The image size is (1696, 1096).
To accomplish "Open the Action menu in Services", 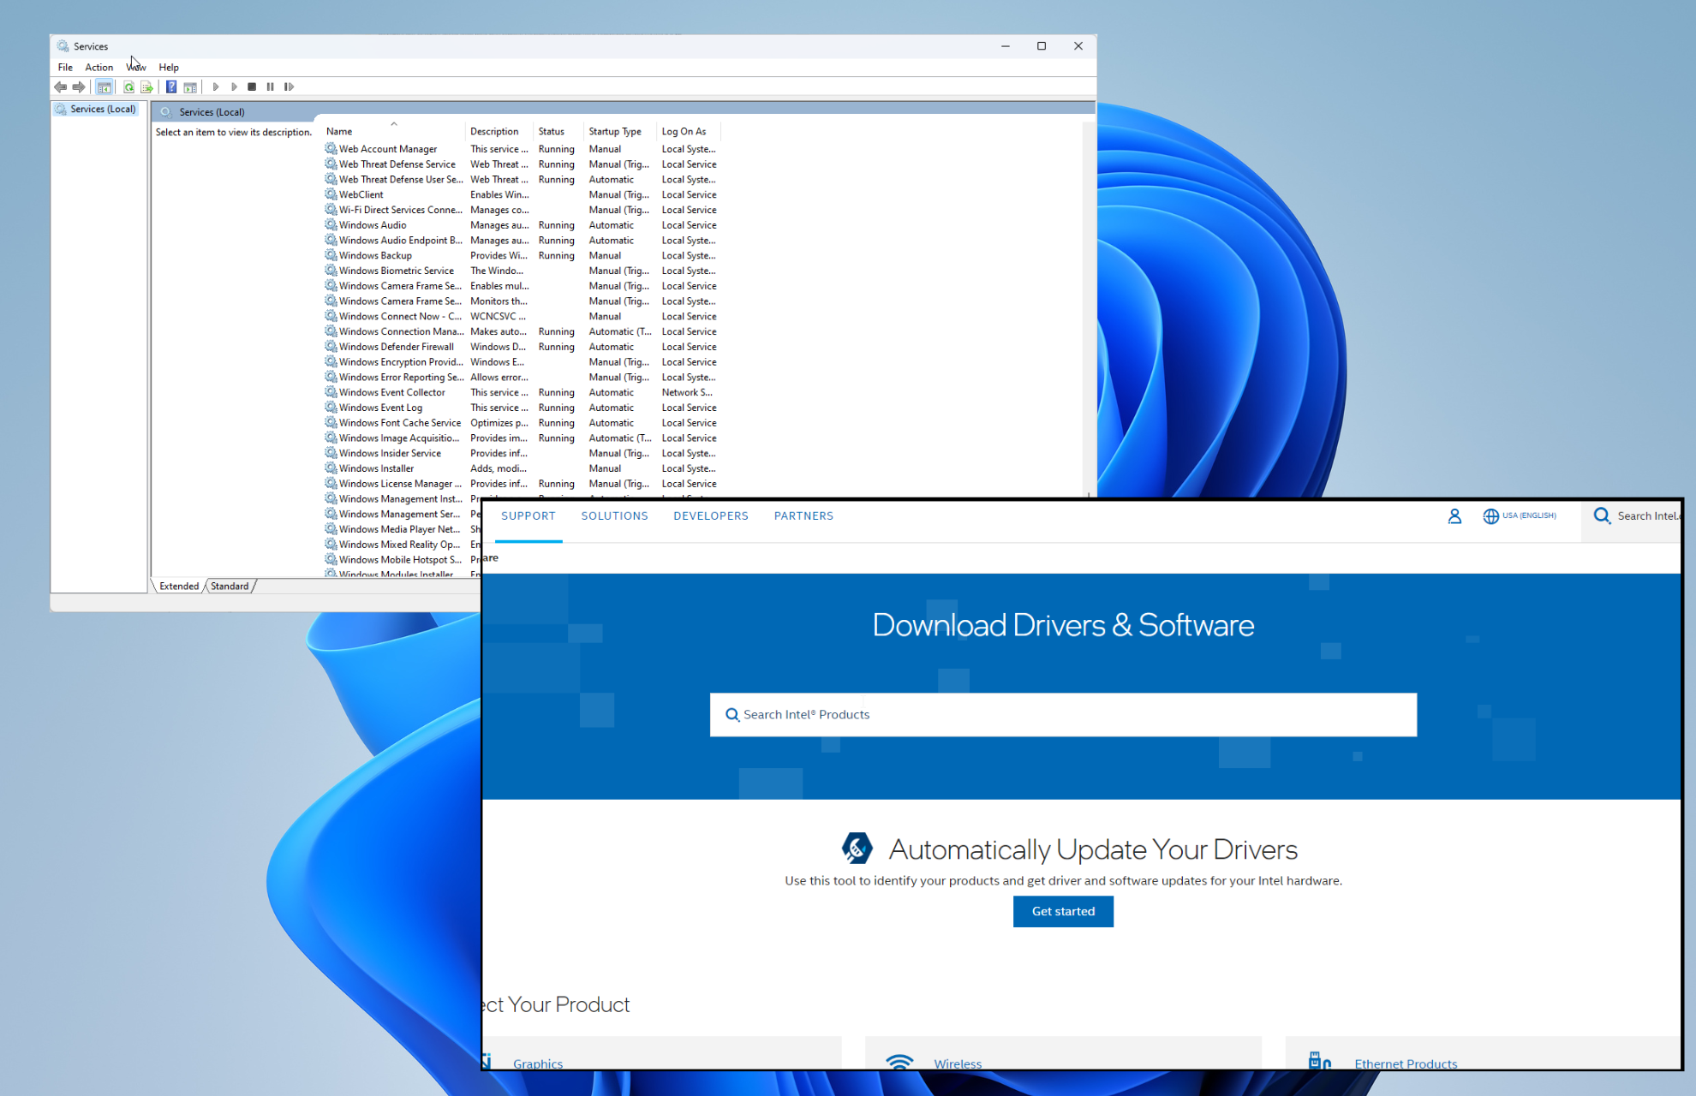I will pos(99,67).
